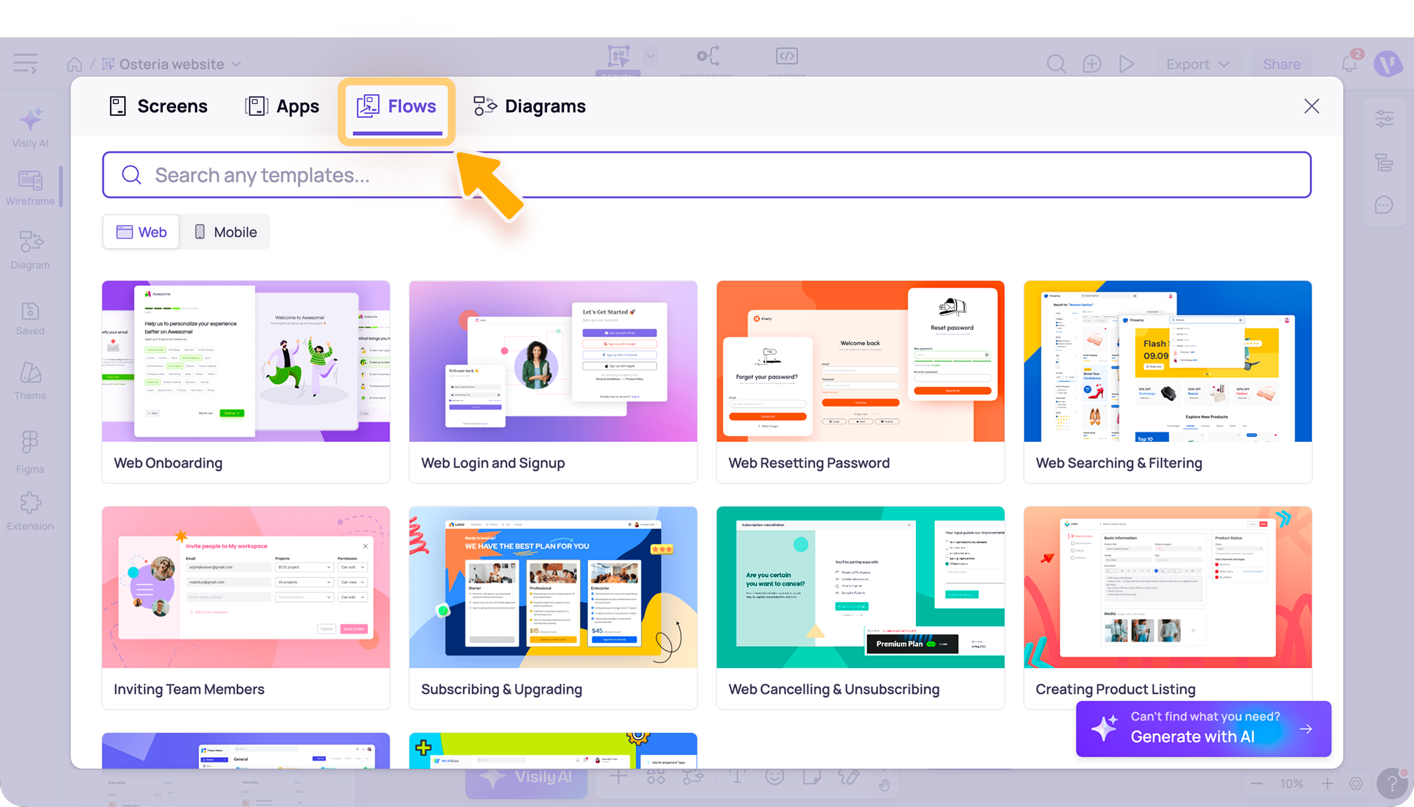Select the flow diagram tool in bottom toolbar
1414x807 pixels.
(694, 777)
